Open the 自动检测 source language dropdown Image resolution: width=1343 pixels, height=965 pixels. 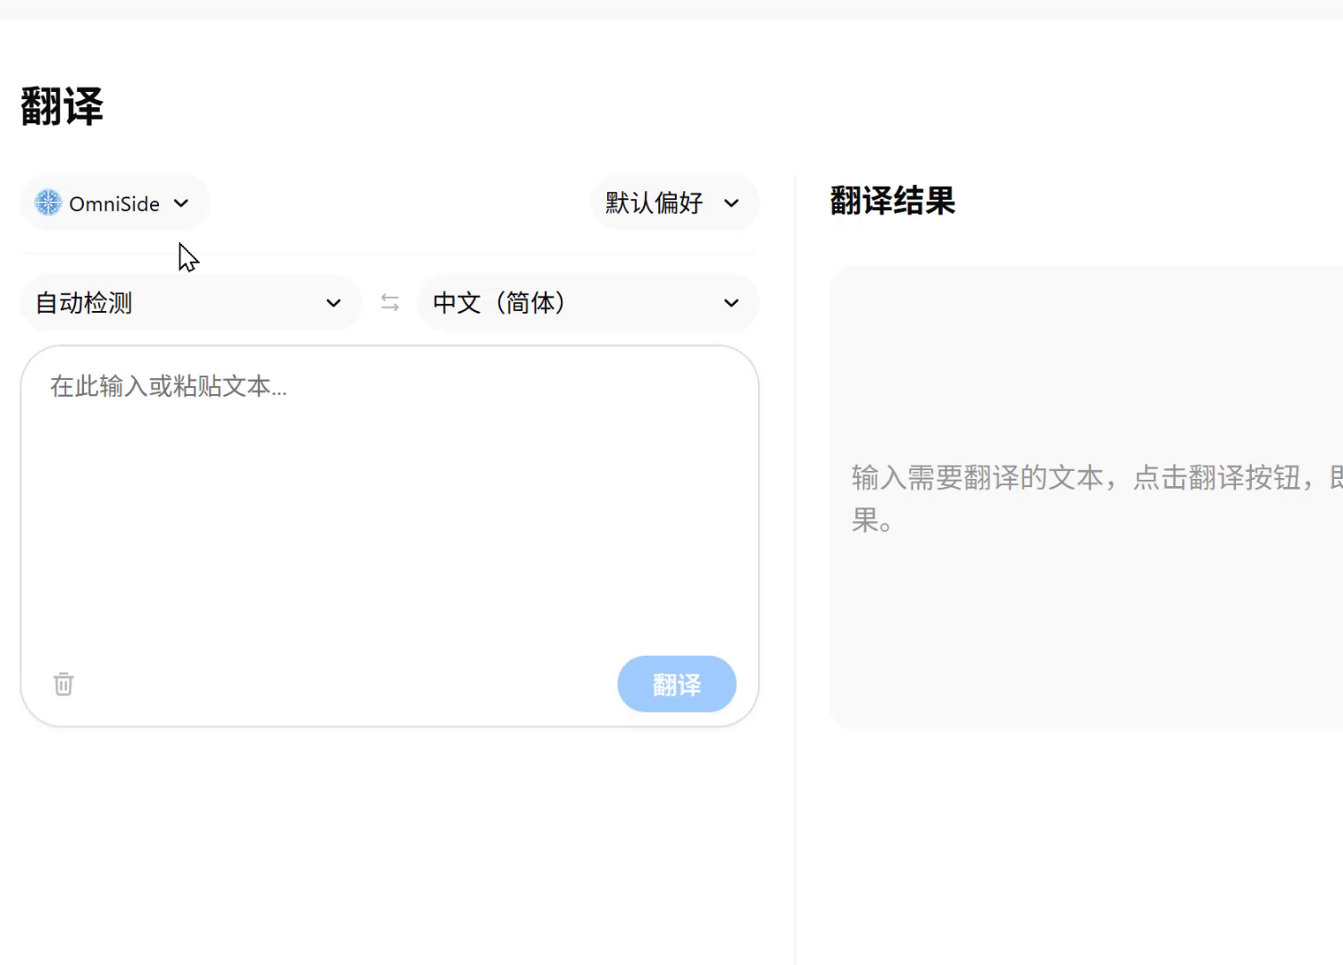coord(189,304)
